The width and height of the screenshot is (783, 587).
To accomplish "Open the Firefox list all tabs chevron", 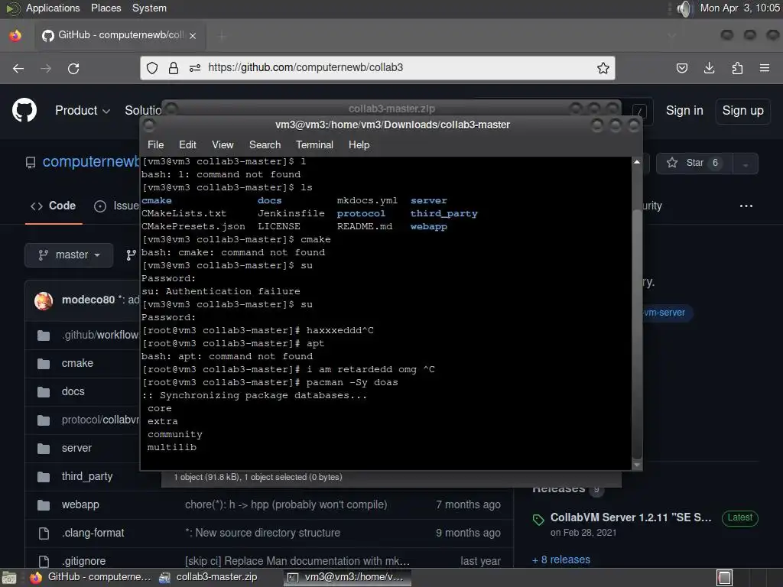I will click(x=671, y=36).
